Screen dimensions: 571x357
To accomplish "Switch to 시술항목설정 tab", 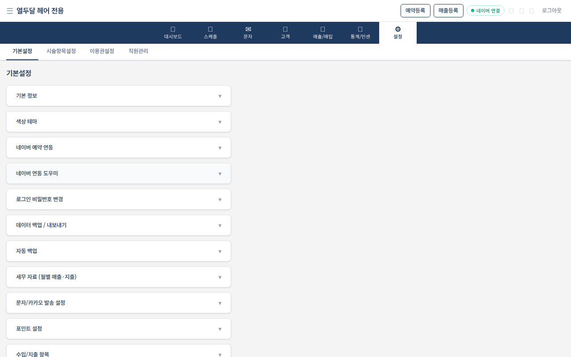I will (x=61, y=51).
